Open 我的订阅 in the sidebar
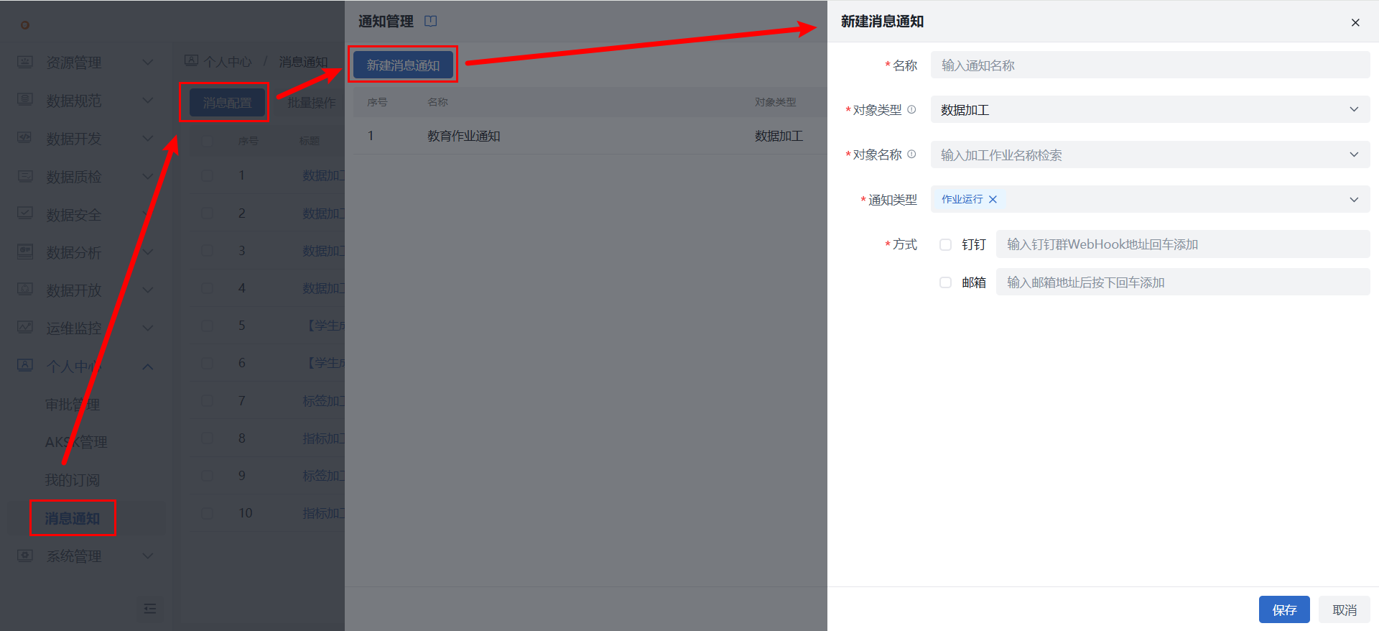1379x631 pixels. 73,480
